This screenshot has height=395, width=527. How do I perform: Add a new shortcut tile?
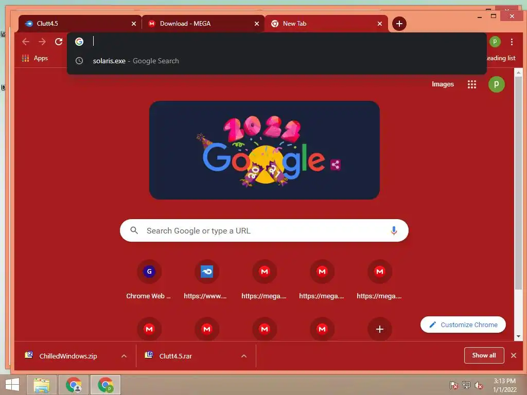coord(380,329)
